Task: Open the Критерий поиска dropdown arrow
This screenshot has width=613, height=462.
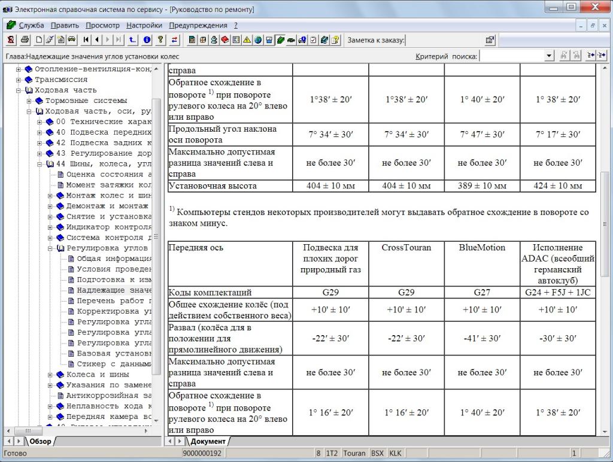Action: click(x=550, y=56)
